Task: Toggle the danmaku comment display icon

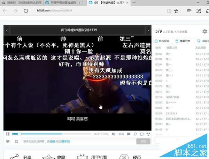Action: 129,134
